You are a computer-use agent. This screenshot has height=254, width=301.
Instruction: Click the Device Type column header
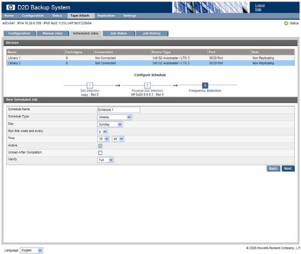[179, 52]
